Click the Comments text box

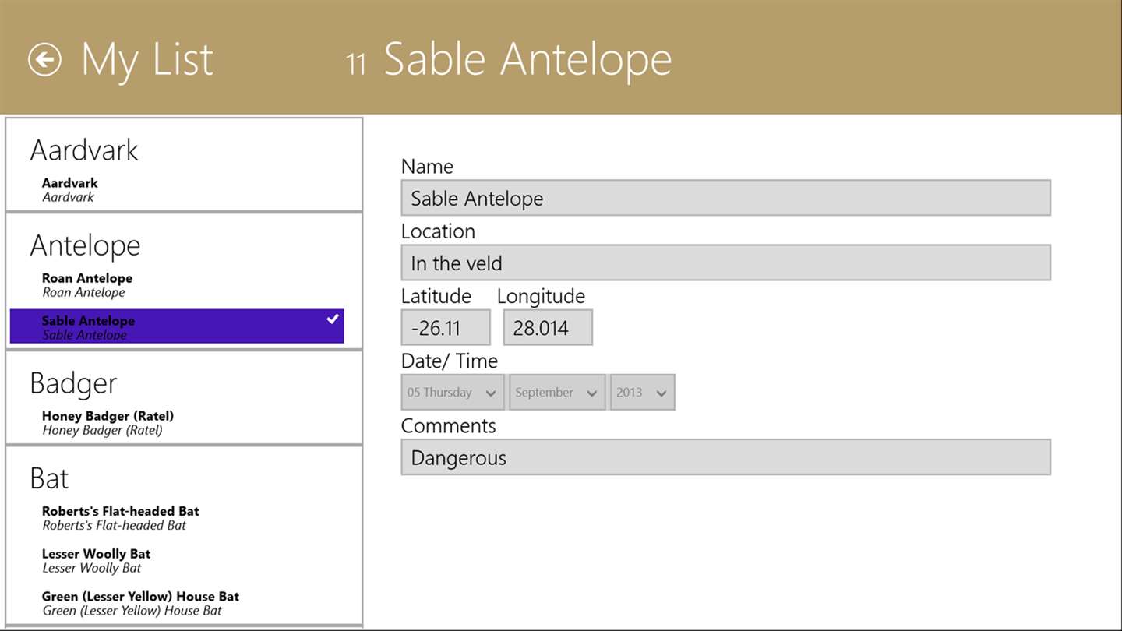[x=725, y=457]
